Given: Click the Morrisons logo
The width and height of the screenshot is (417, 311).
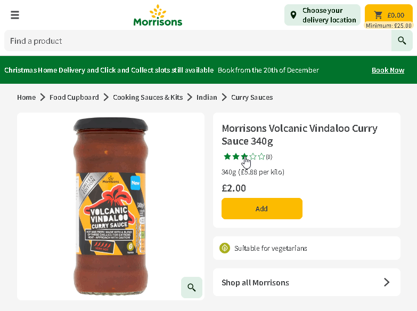Looking at the screenshot, I should point(158,15).
